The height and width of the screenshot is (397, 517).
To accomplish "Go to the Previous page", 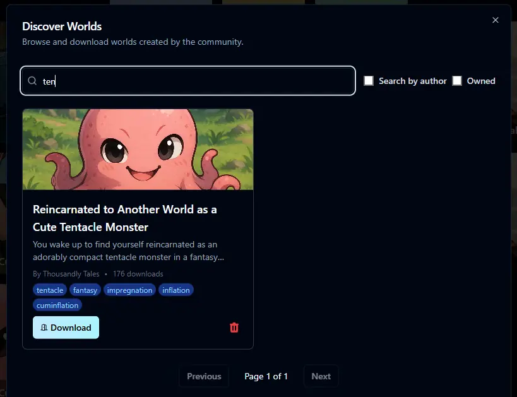I will (204, 376).
